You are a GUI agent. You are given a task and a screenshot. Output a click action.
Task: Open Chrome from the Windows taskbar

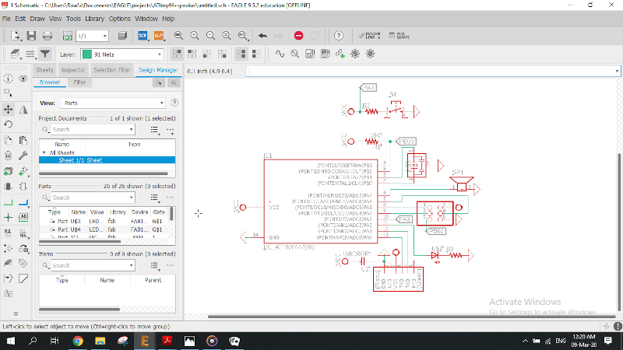pyautogui.click(x=78, y=341)
